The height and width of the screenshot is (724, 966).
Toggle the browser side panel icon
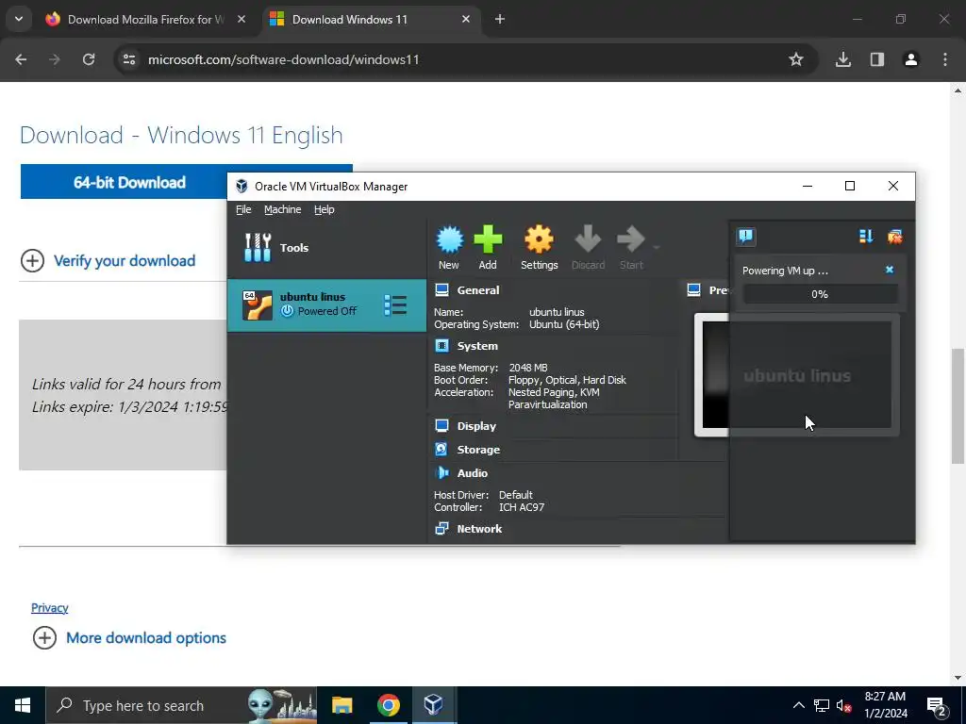pos(877,59)
